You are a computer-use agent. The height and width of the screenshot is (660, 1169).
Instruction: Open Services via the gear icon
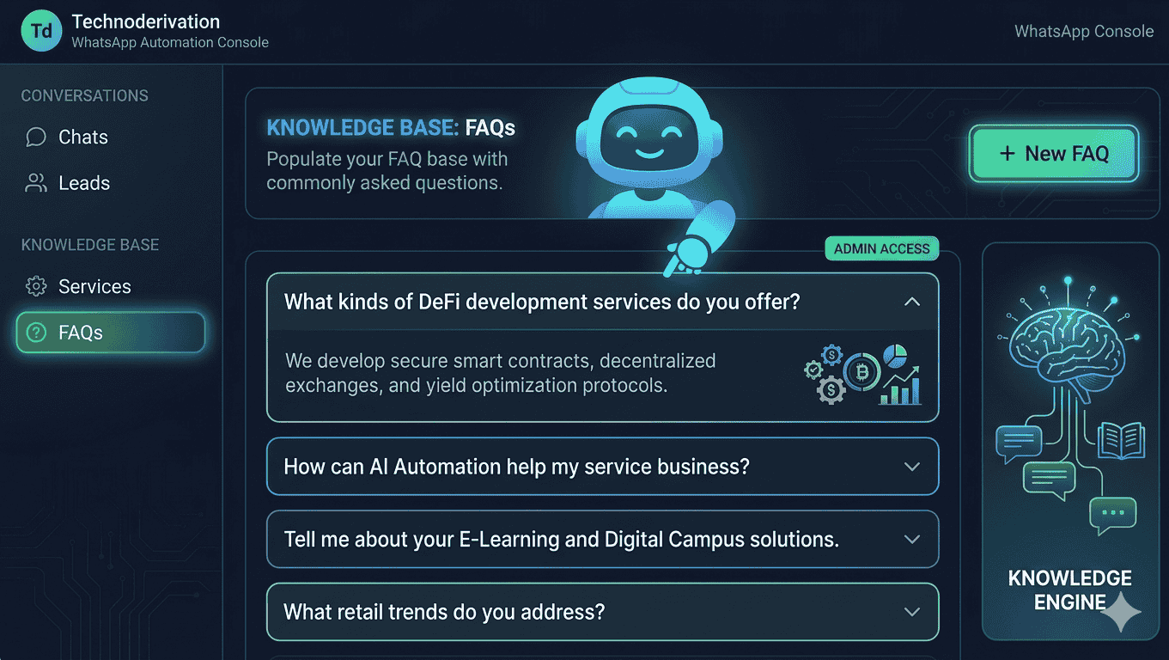click(36, 286)
